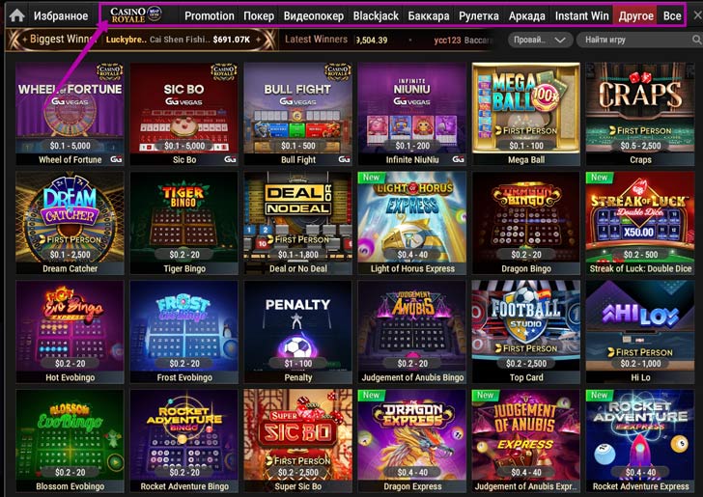Open the Hi Lo game tile
The height and width of the screenshot is (497, 703).
(x=640, y=332)
